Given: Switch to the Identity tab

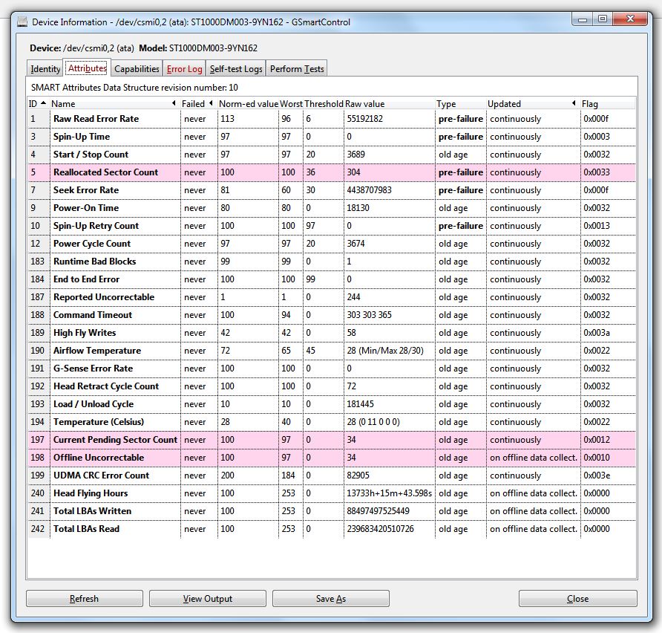Looking at the screenshot, I should (x=45, y=69).
